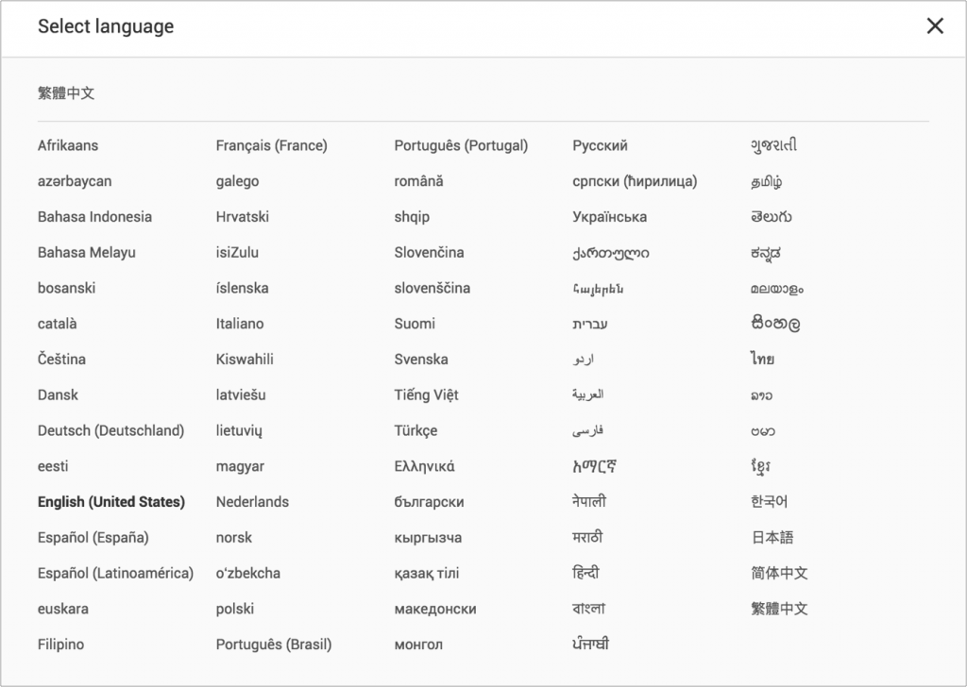Viewport: 967px width, 687px height.
Task: Select Português (Brasil)
Action: (274, 645)
